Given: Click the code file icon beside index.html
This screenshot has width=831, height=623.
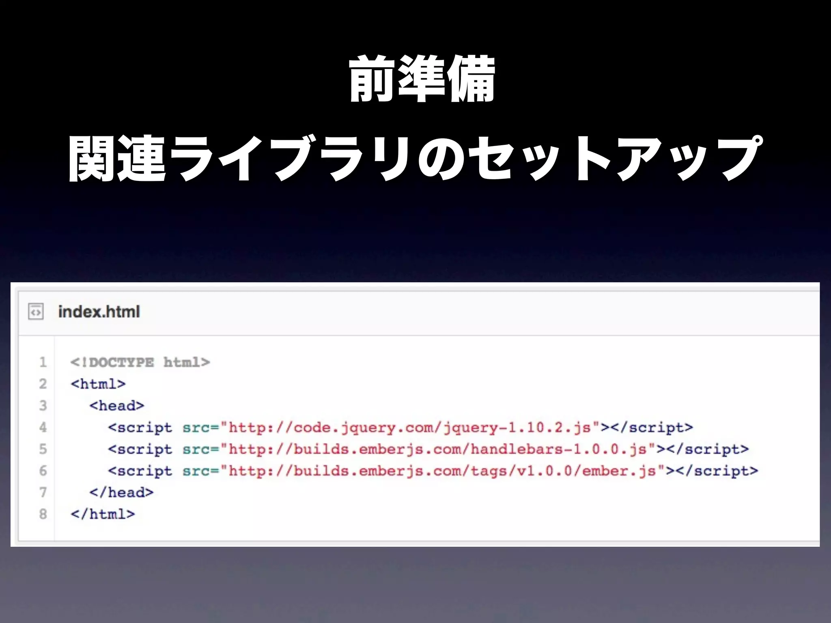Looking at the screenshot, I should point(36,312).
